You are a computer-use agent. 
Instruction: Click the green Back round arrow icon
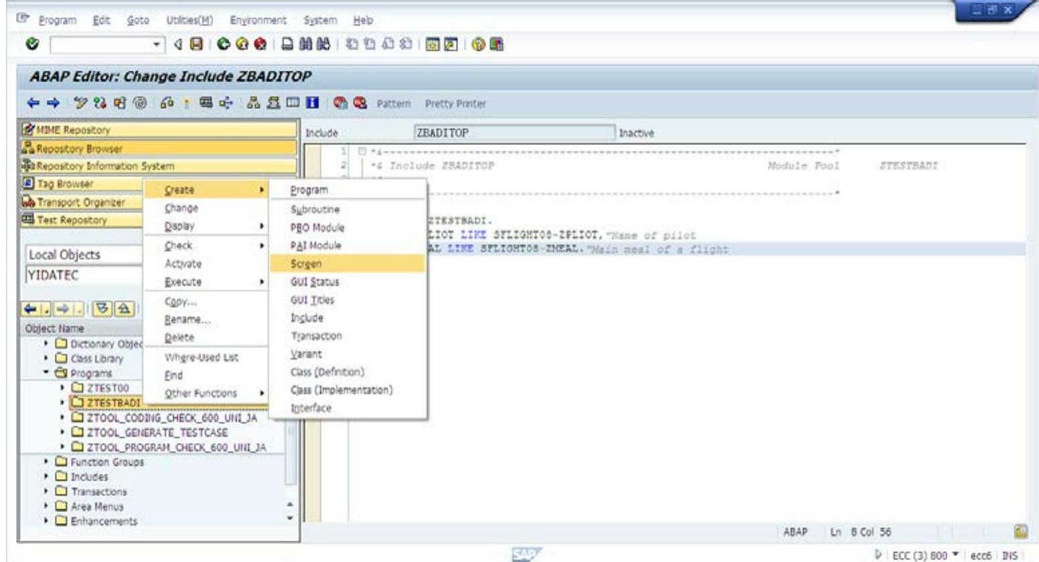tap(224, 45)
